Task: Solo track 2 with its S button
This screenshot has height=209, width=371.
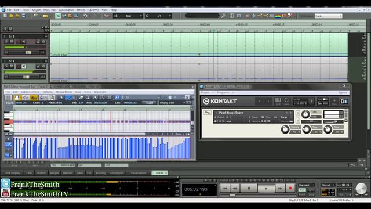Action: tap(6, 66)
